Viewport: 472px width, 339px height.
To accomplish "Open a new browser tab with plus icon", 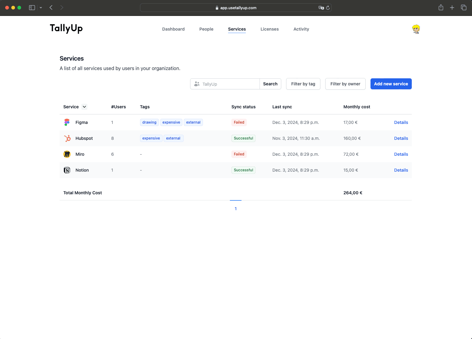I will pyautogui.click(x=452, y=8).
